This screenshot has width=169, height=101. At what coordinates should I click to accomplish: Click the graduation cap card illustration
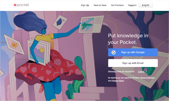60,22
